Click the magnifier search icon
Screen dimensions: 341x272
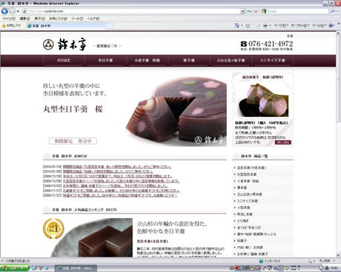(333, 11)
